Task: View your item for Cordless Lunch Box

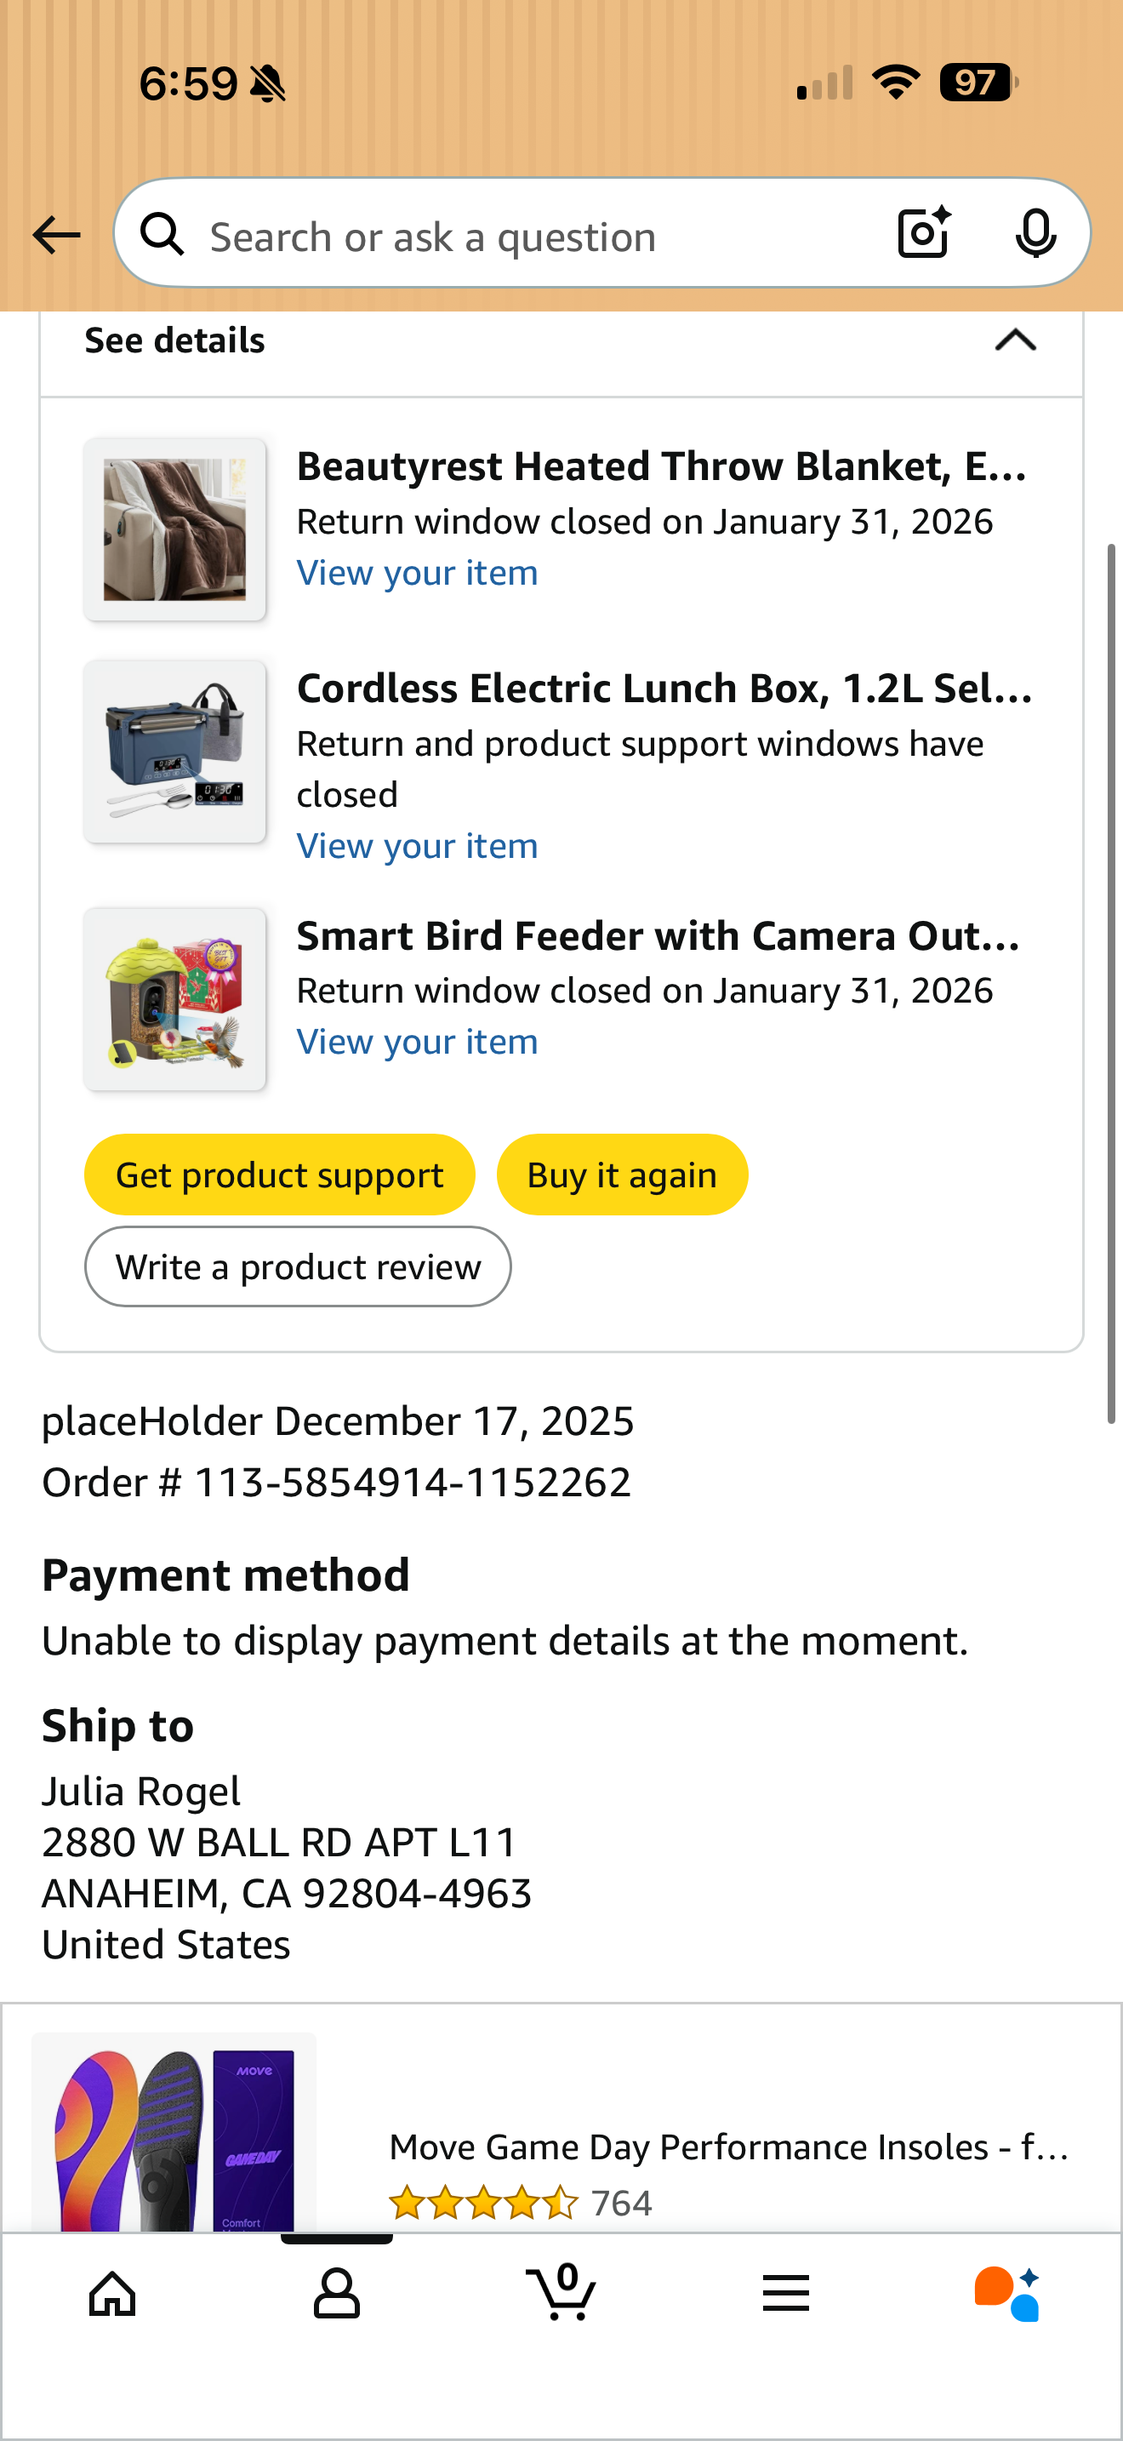Action: pyautogui.click(x=418, y=845)
